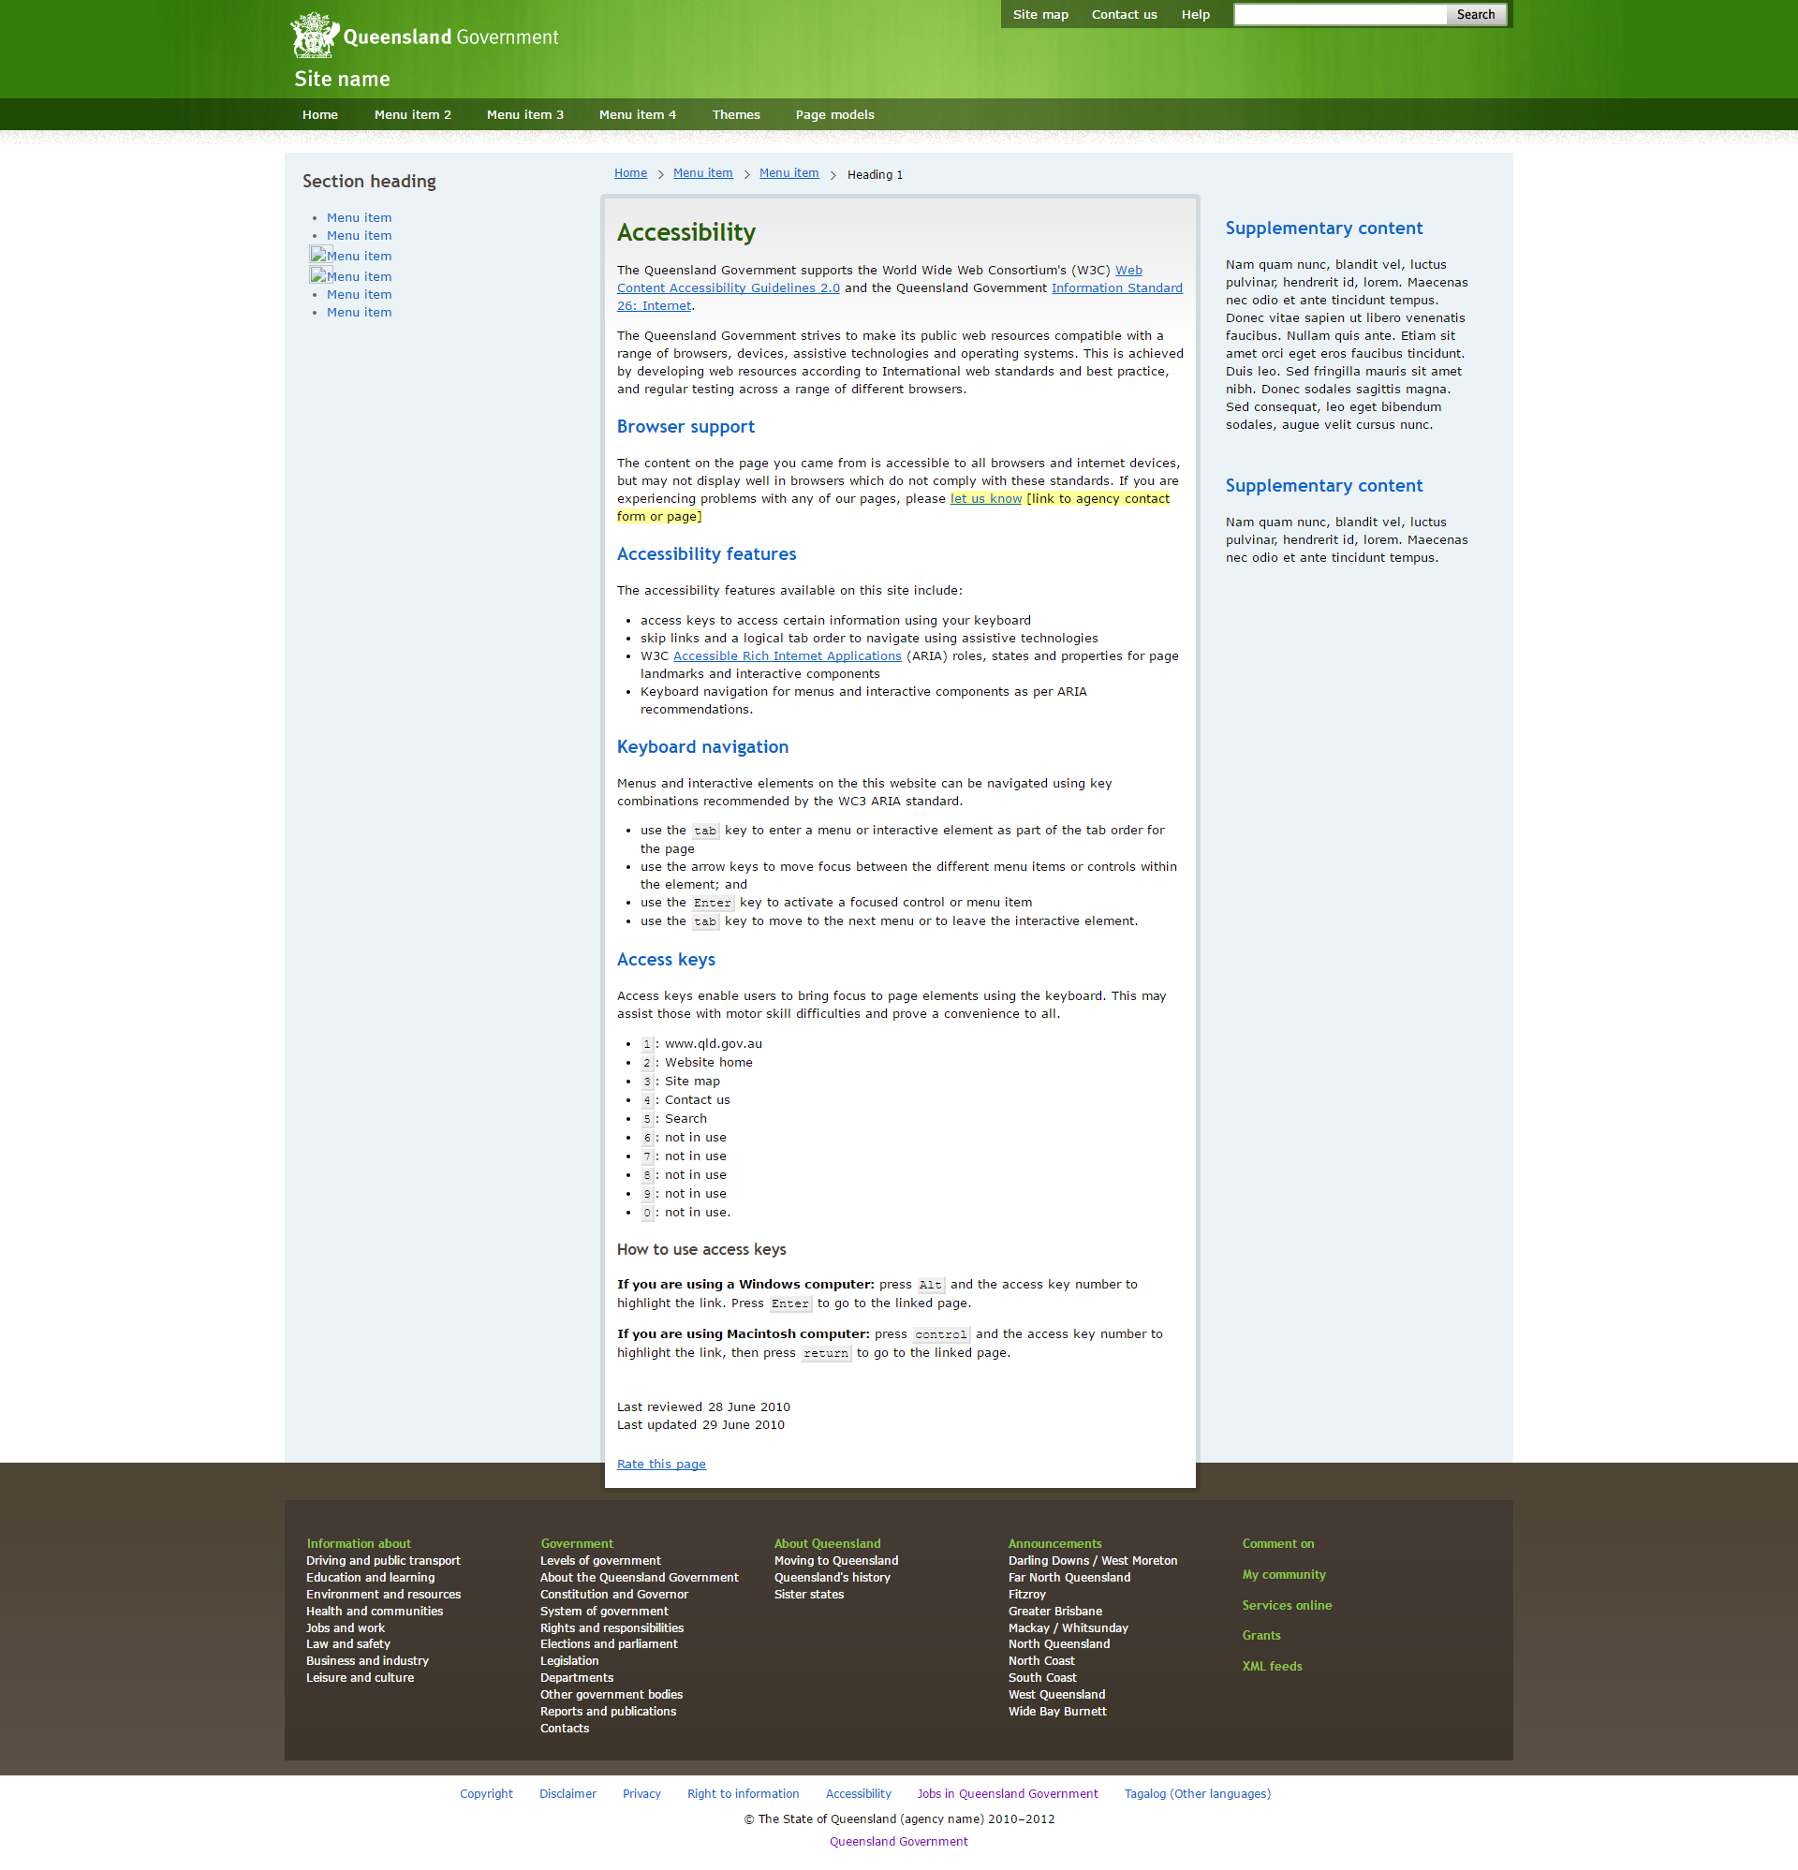
Task: Click the Queensland Government crest logo
Action: tap(315, 36)
